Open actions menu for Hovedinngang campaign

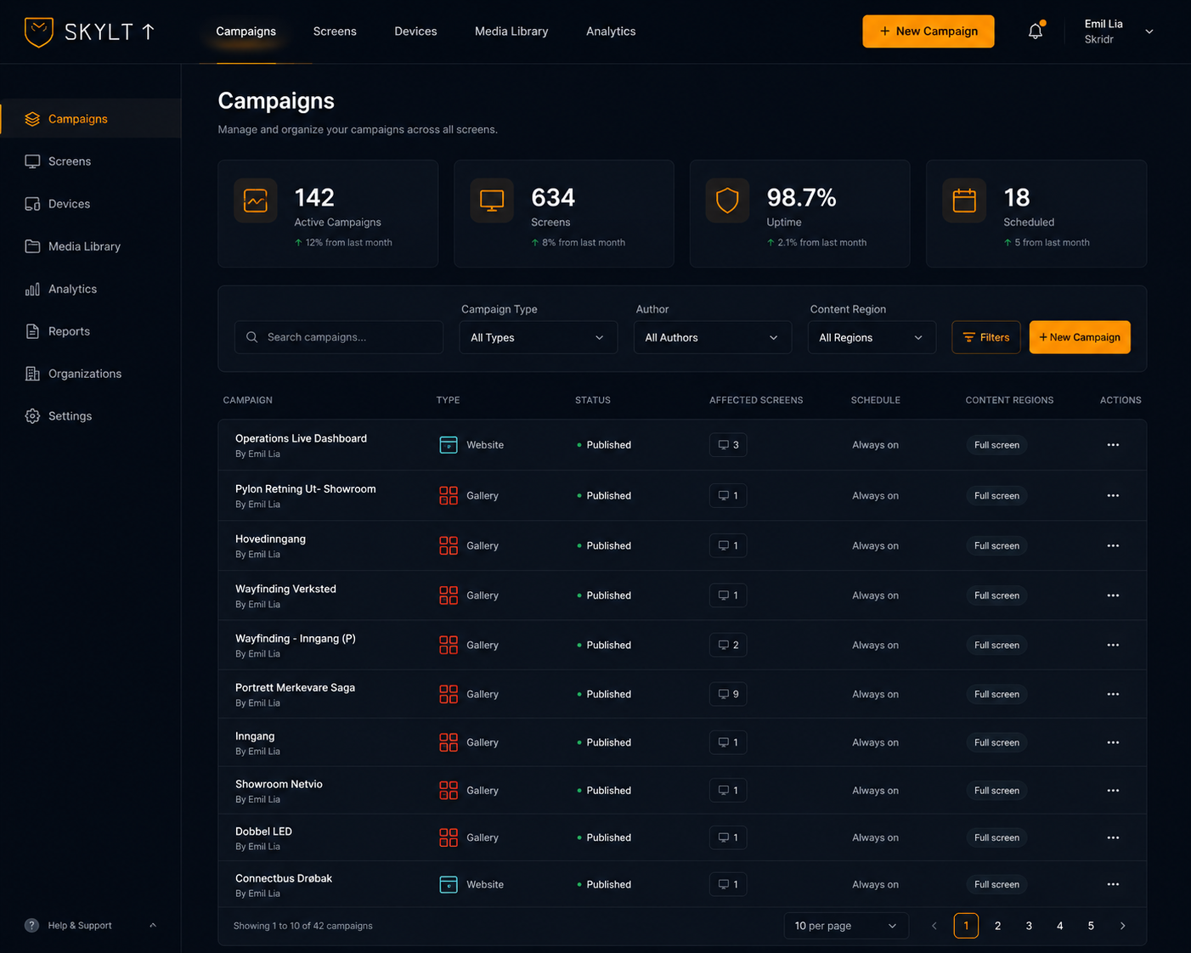point(1113,546)
